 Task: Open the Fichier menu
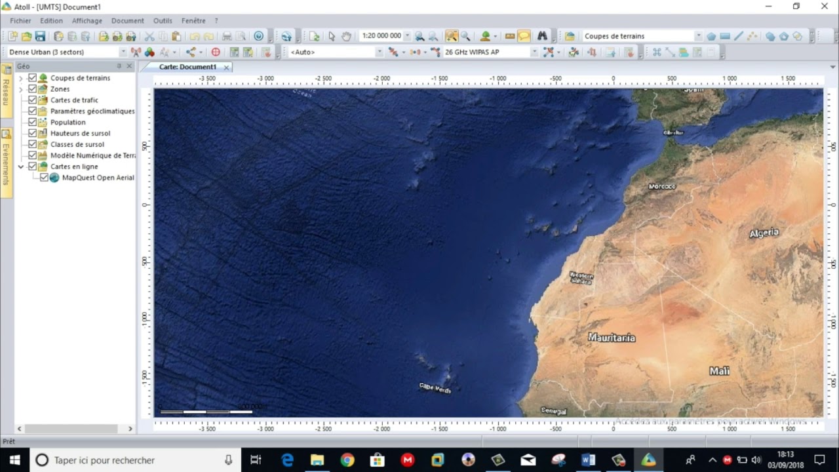click(20, 21)
